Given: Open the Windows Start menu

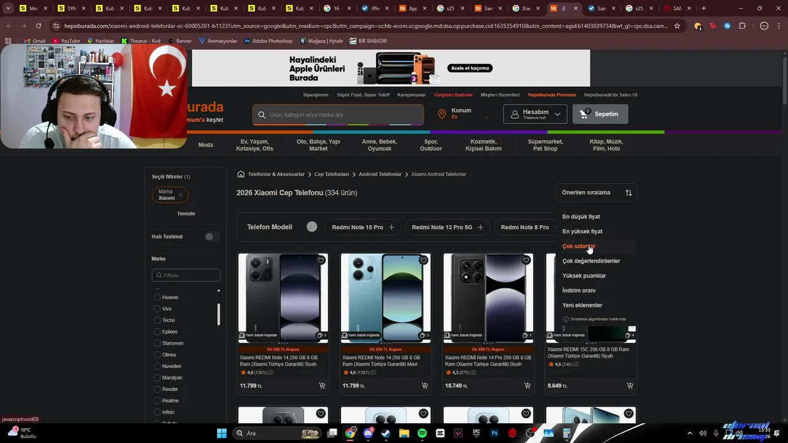Looking at the screenshot, I should point(222,433).
